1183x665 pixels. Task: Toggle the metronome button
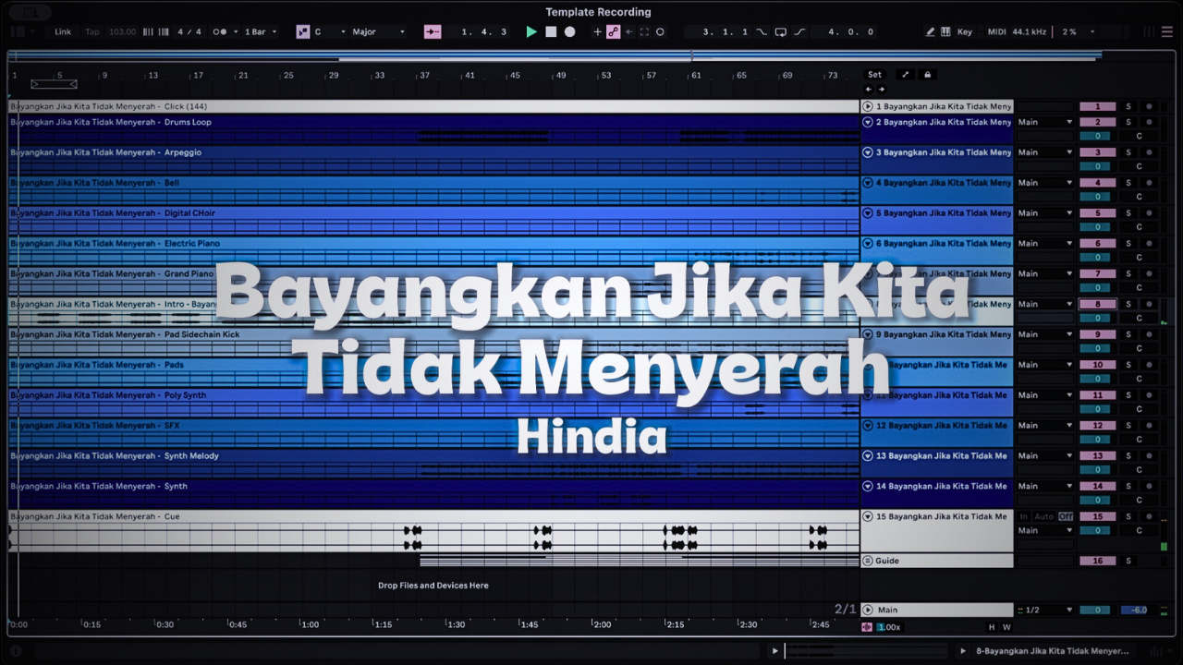(x=220, y=31)
